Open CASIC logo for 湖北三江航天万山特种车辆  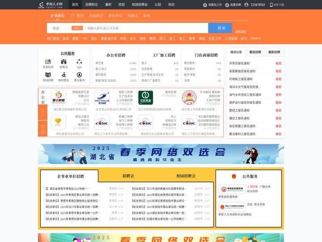coord(102,122)
